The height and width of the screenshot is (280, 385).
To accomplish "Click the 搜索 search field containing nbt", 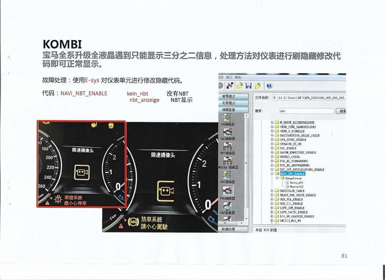I will click(307, 111).
